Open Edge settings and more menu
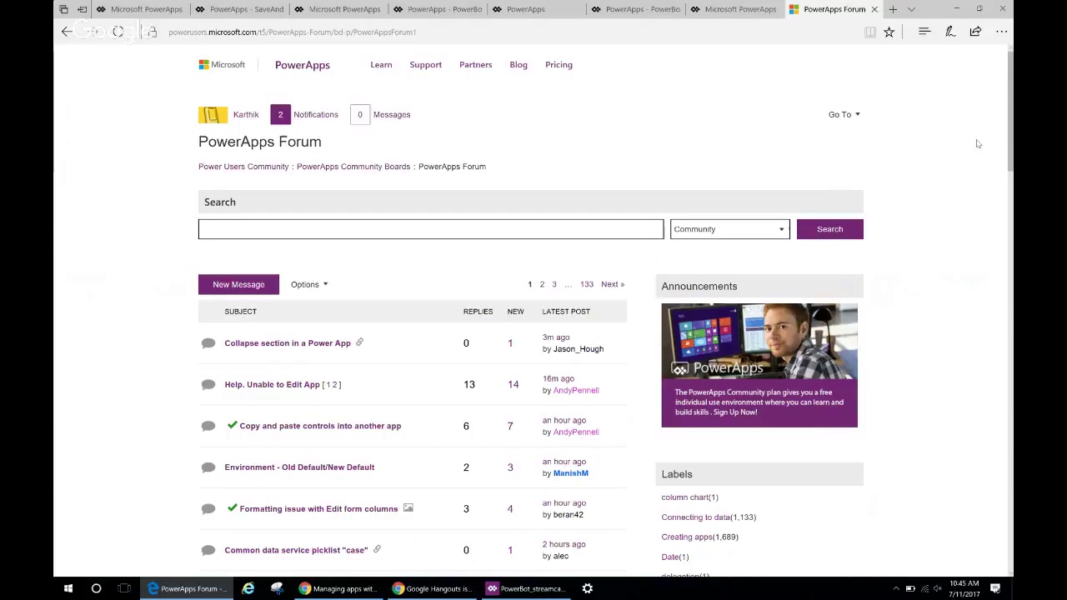The height and width of the screenshot is (600, 1067). [1002, 32]
